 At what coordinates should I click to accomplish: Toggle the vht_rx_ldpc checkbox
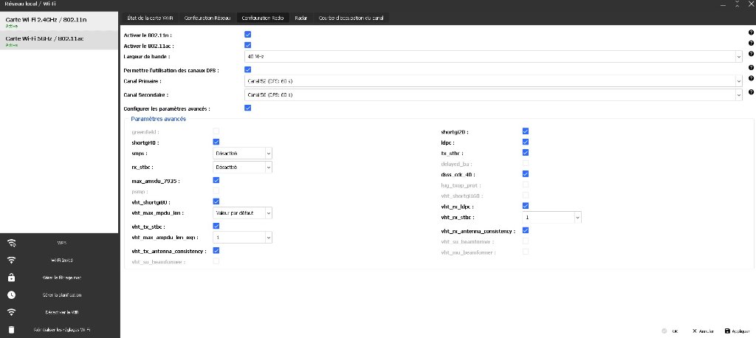click(x=526, y=206)
